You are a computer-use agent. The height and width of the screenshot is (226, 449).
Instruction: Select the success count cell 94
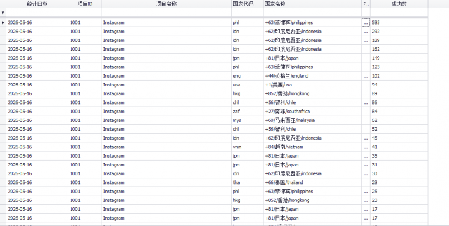pos(399,85)
